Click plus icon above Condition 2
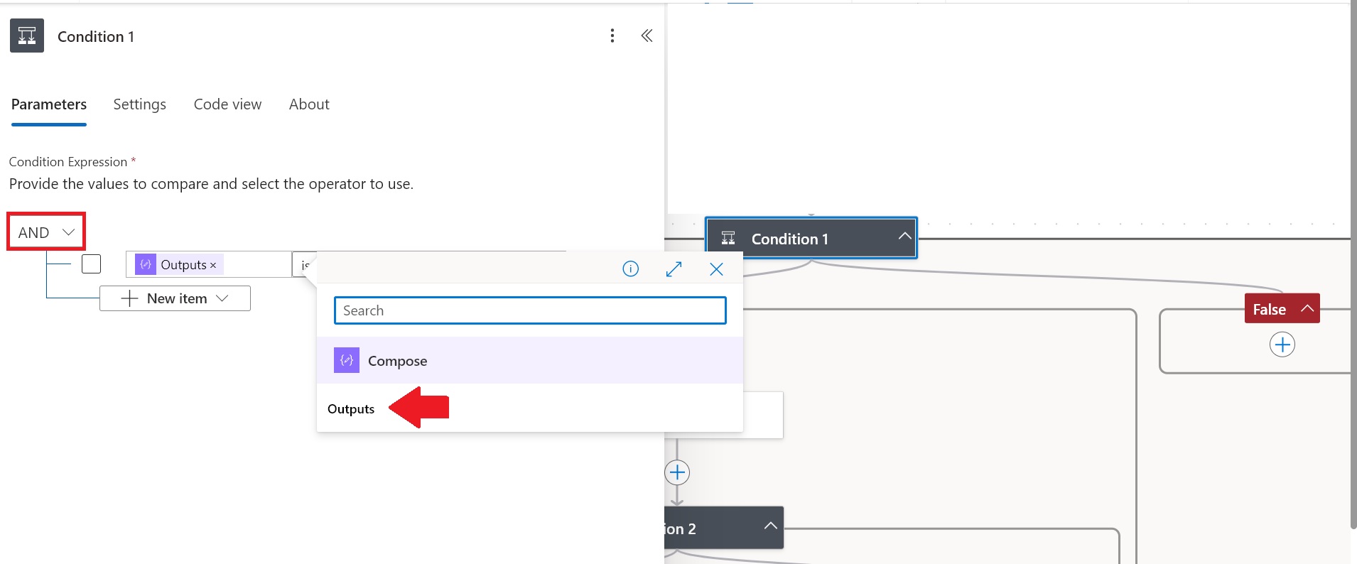Image resolution: width=1357 pixels, height=564 pixels. click(x=677, y=472)
